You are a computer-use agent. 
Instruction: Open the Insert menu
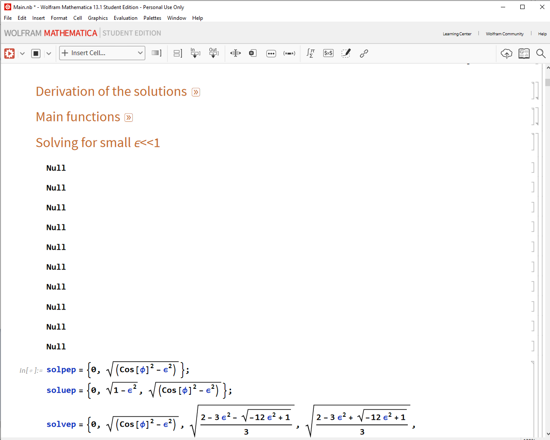point(38,18)
